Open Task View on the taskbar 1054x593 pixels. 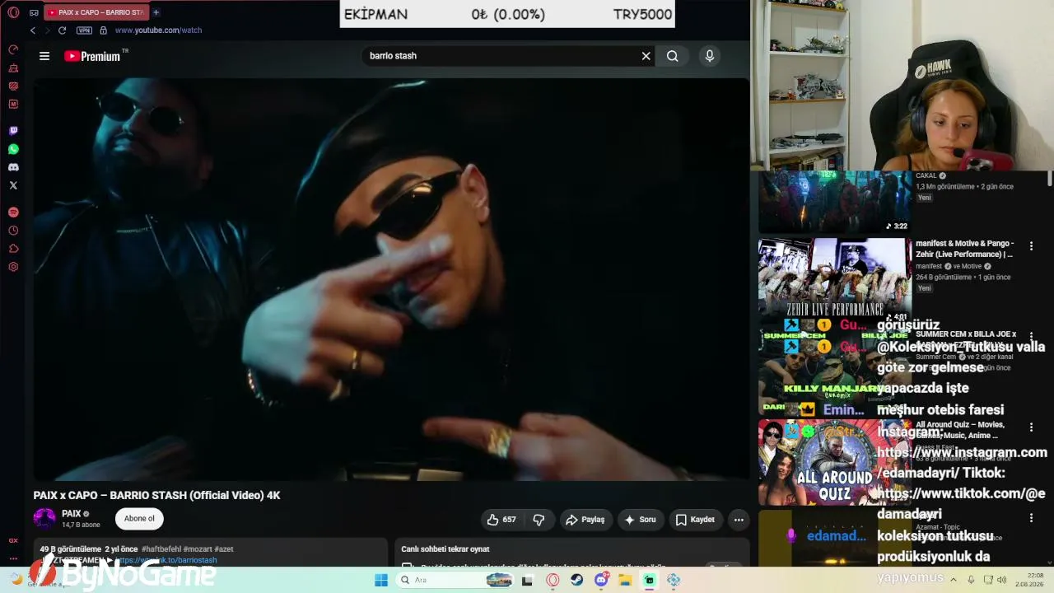527,580
